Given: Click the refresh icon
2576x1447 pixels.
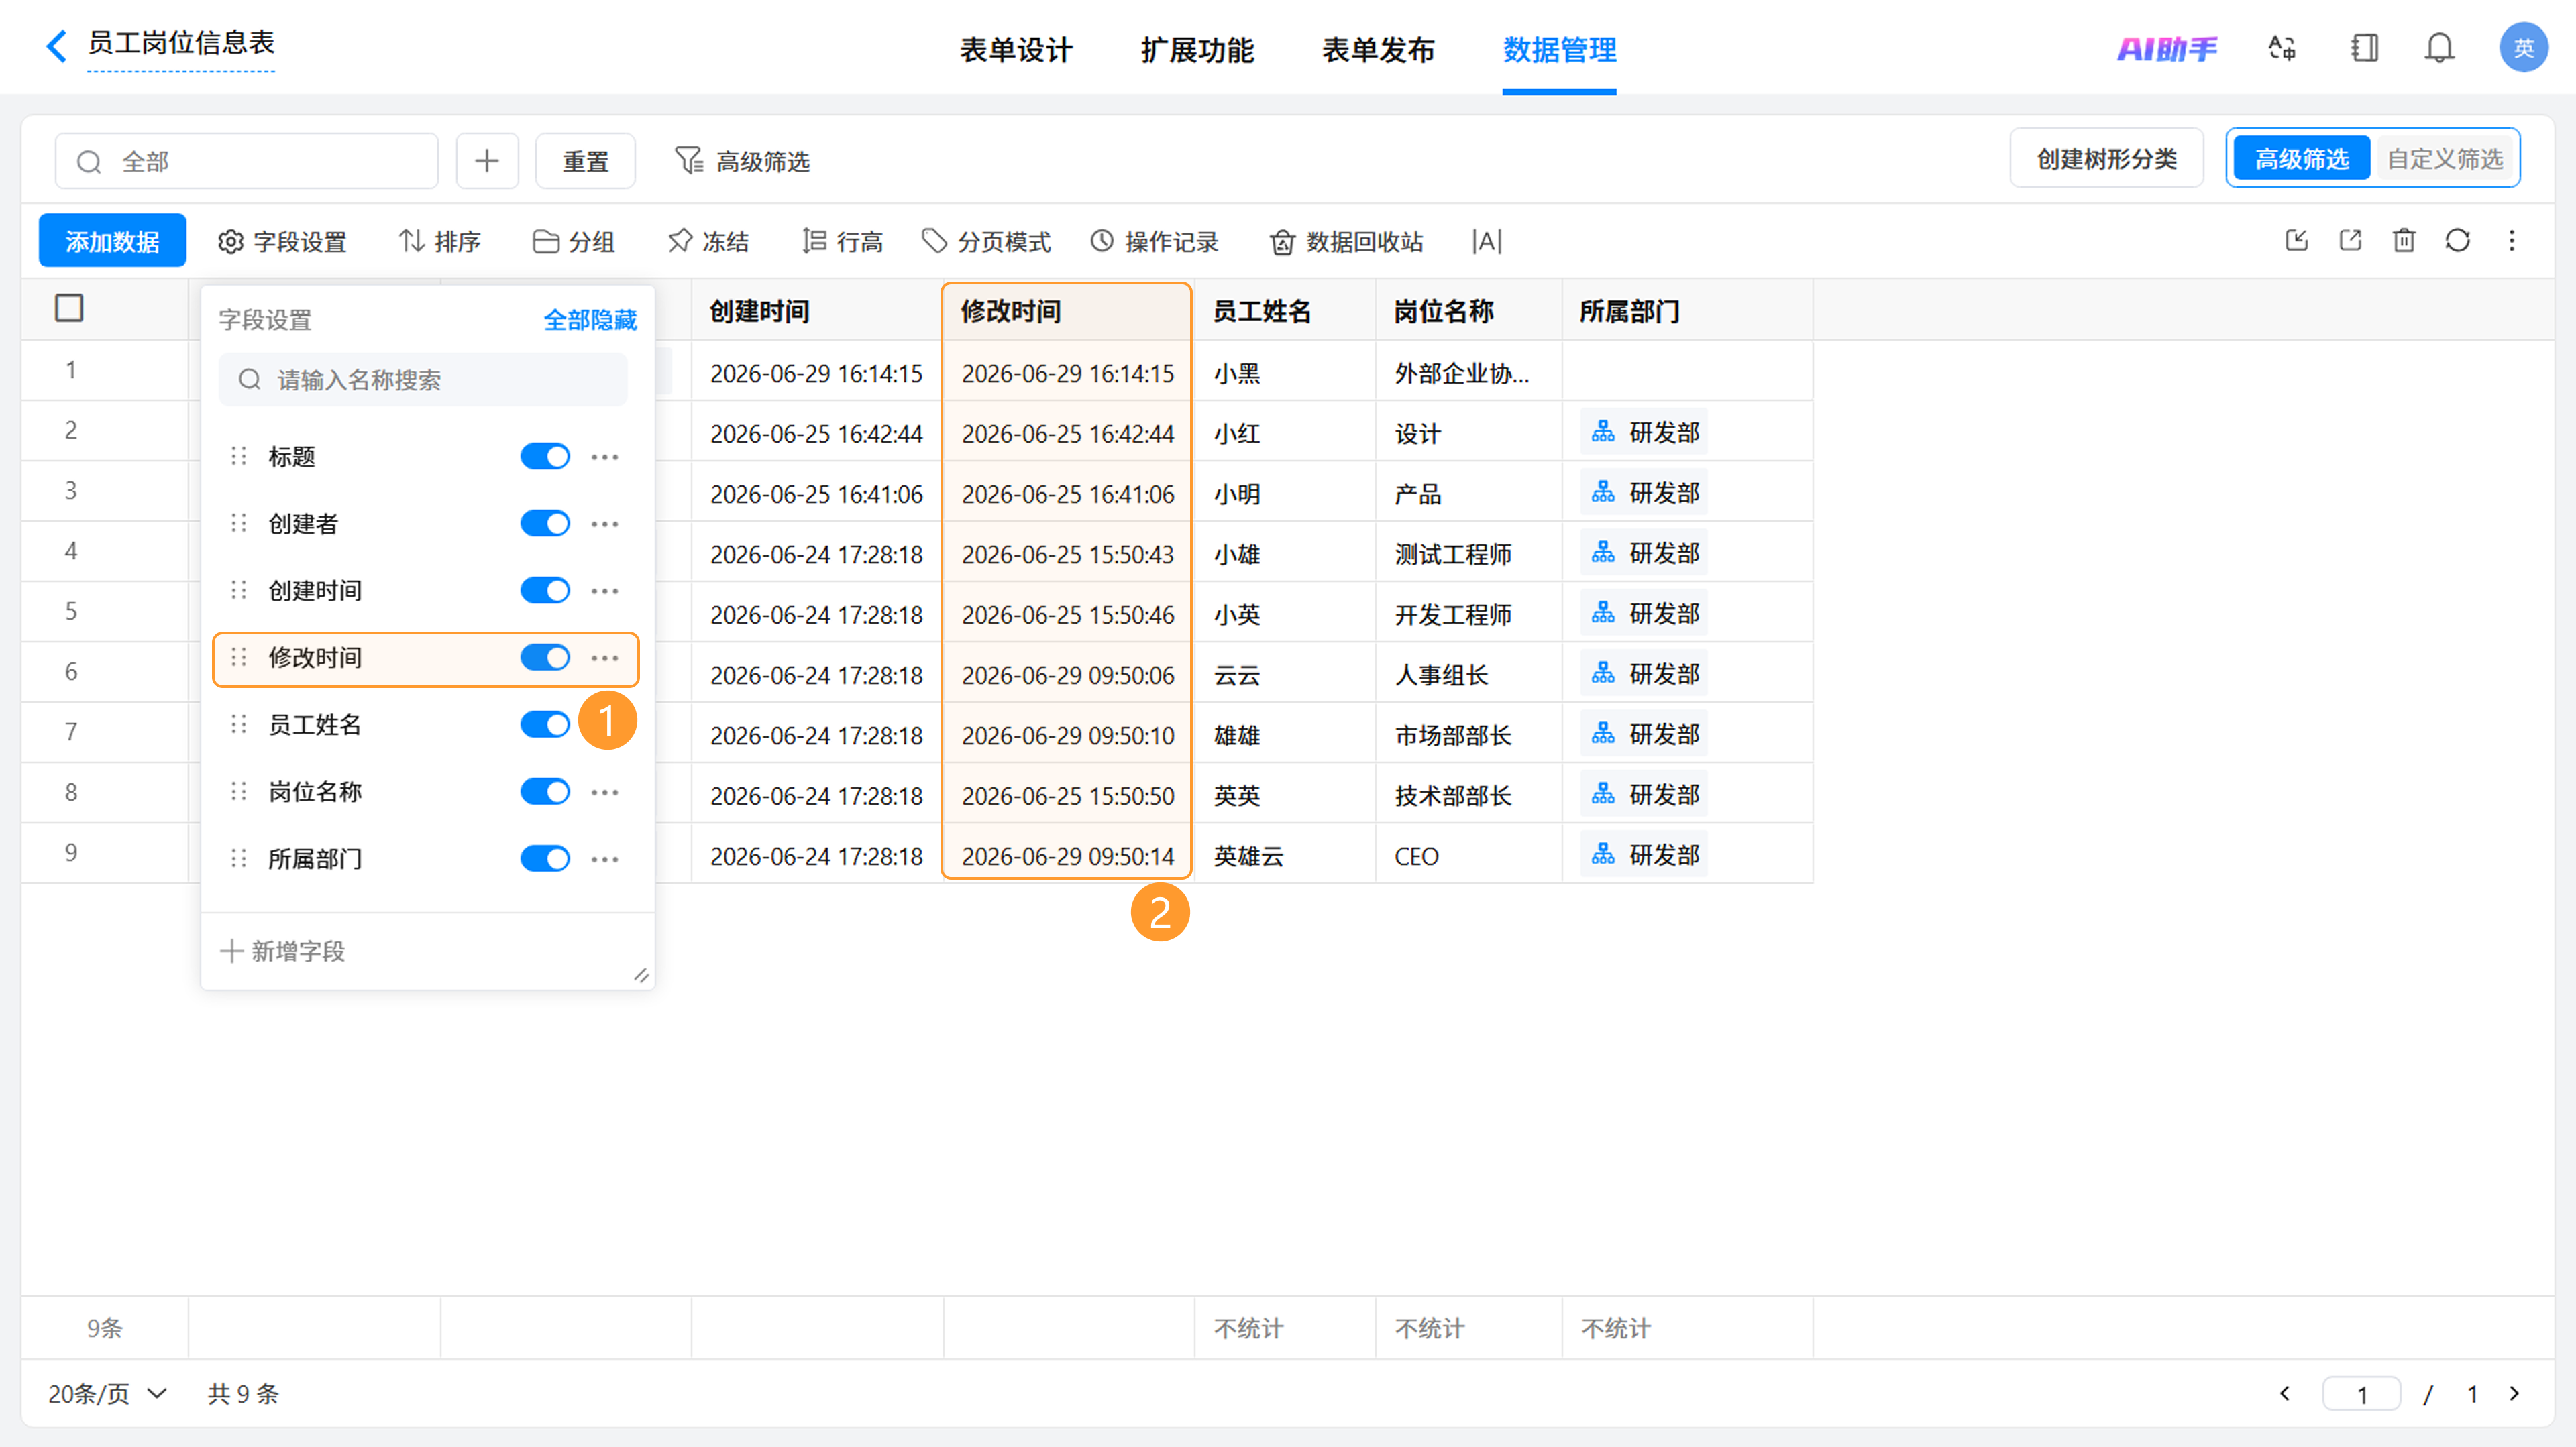Looking at the screenshot, I should (x=2458, y=241).
